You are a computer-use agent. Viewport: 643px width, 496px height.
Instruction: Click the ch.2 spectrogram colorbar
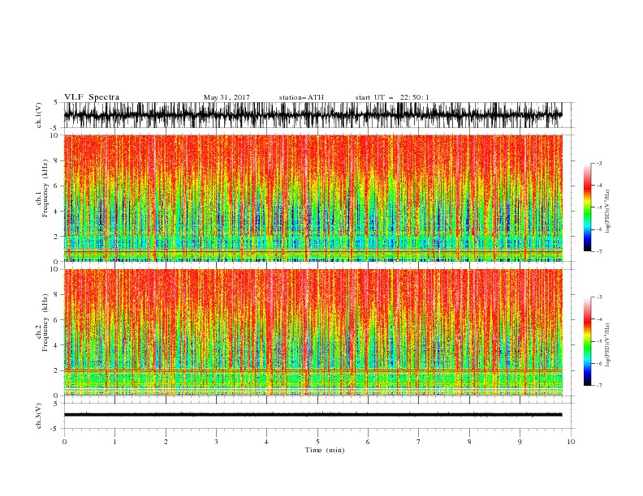(x=587, y=341)
